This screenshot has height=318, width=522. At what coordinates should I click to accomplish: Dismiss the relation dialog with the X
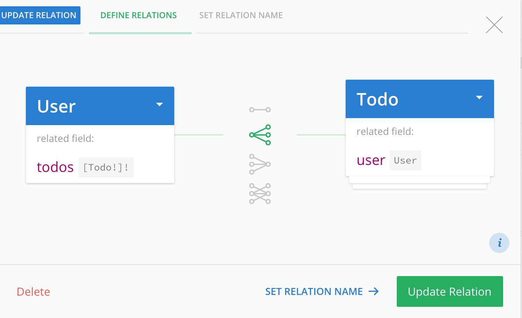(x=494, y=25)
